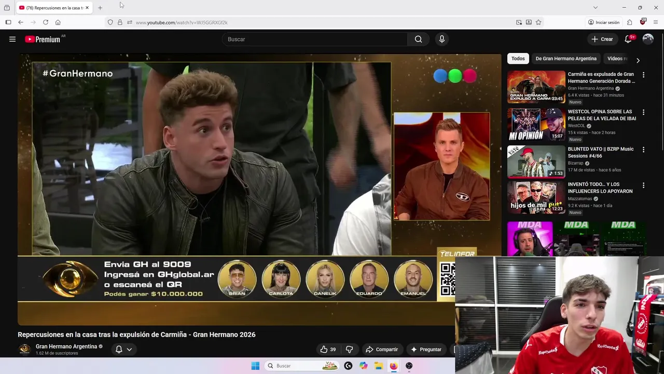Open options for BLUNTED VATO video

pyautogui.click(x=643, y=150)
